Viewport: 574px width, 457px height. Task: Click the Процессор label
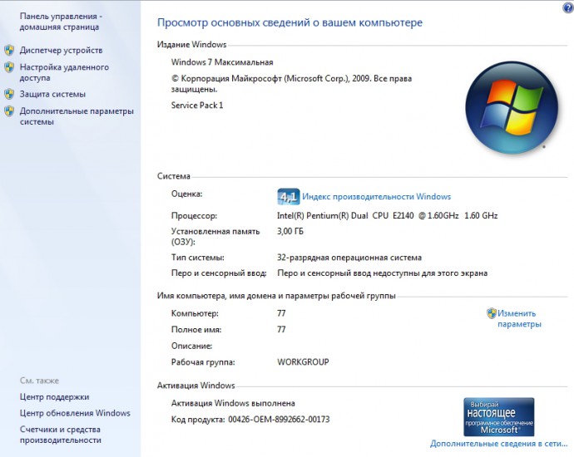coord(194,216)
